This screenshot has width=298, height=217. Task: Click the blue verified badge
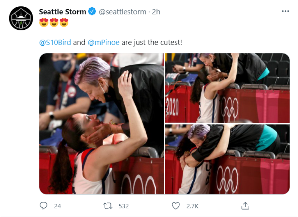click(92, 12)
